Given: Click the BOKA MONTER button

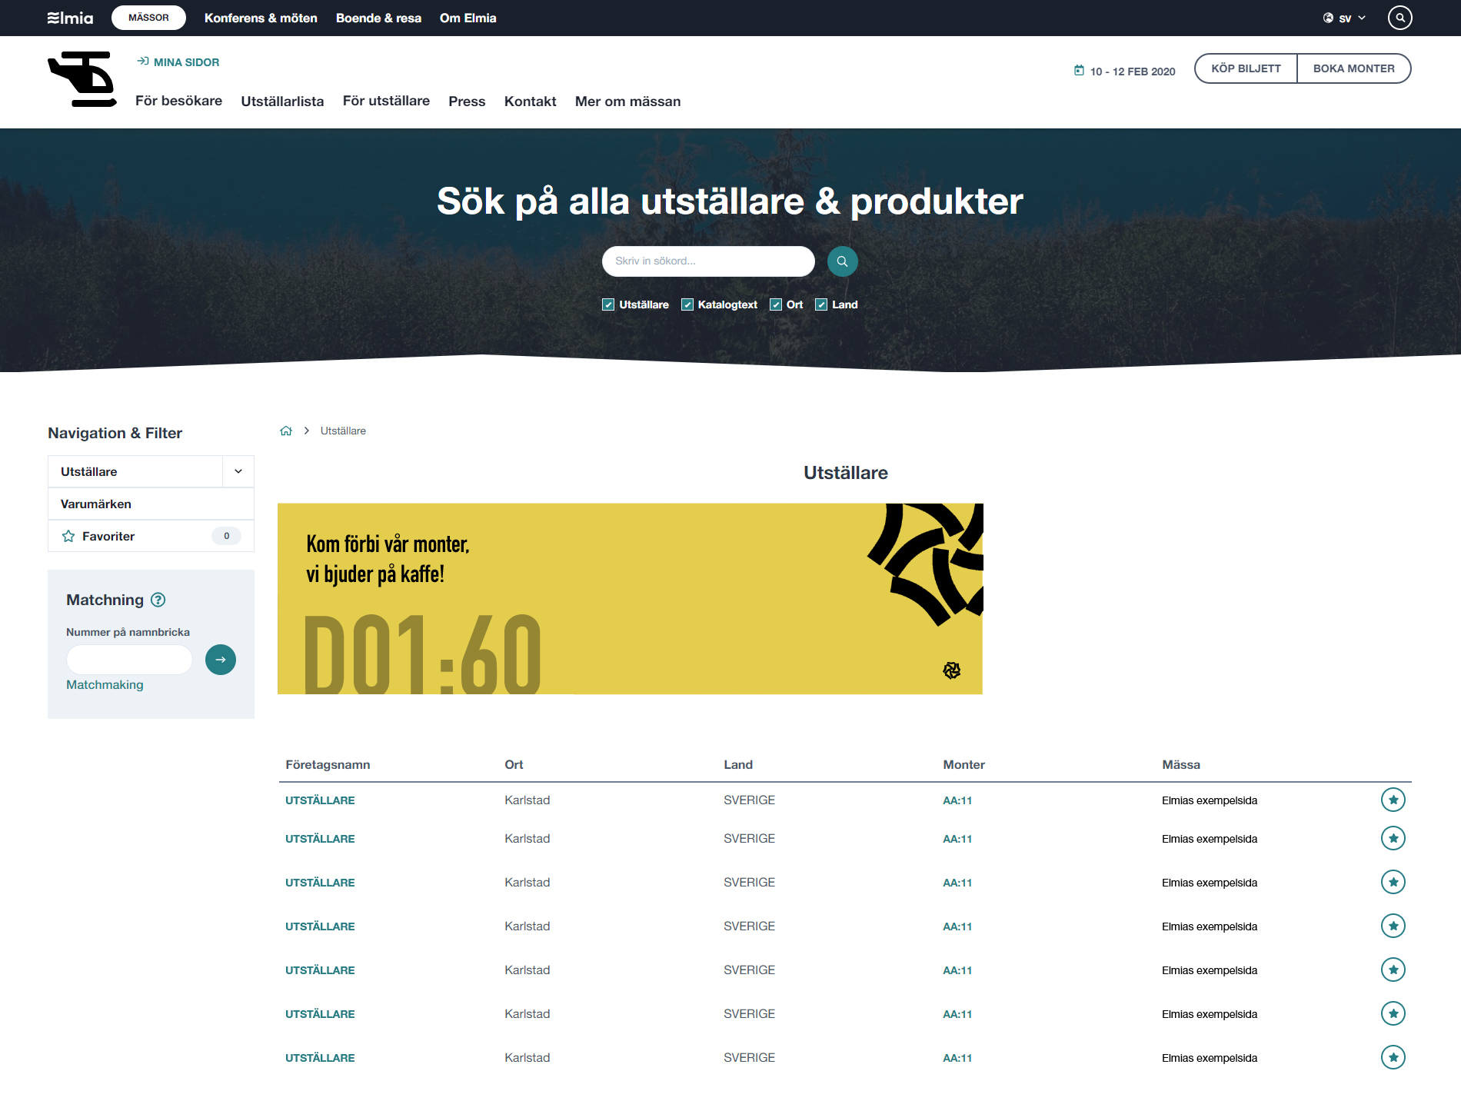Looking at the screenshot, I should pyautogui.click(x=1353, y=68).
